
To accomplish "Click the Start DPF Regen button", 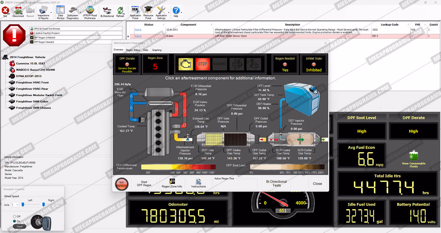I will pos(144,184).
